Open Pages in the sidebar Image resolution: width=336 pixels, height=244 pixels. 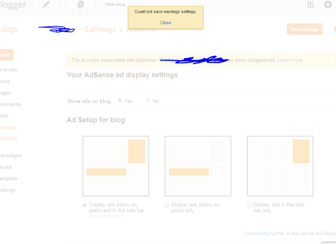(x=5, y=93)
